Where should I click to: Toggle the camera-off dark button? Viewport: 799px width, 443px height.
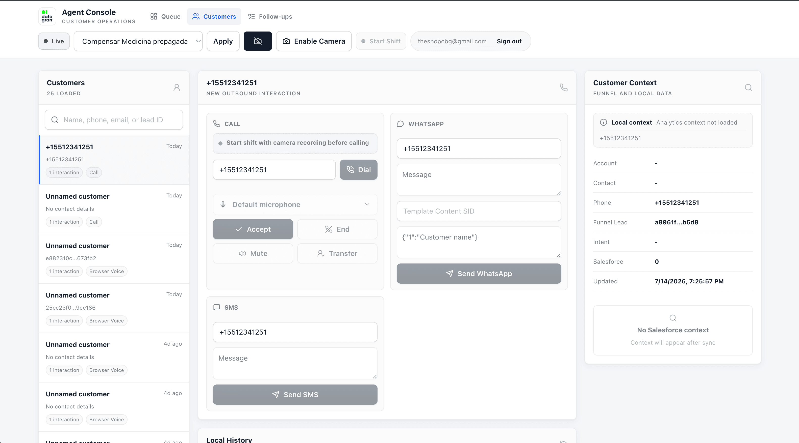point(258,41)
